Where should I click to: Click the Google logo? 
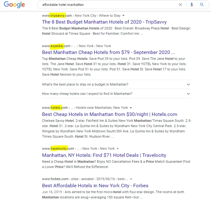point(14,5)
